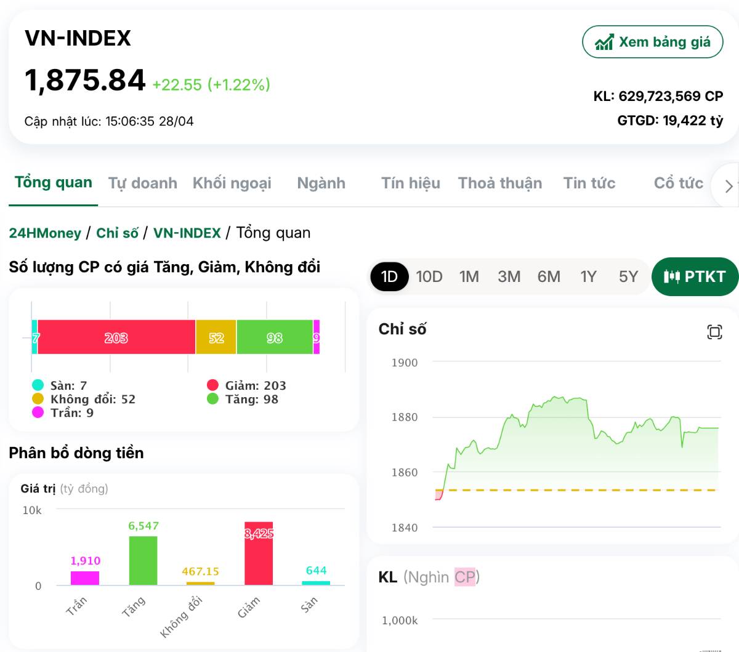Toggle the Sàn legend dot
This screenshot has width=739, height=652.
pyautogui.click(x=38, y=385)
